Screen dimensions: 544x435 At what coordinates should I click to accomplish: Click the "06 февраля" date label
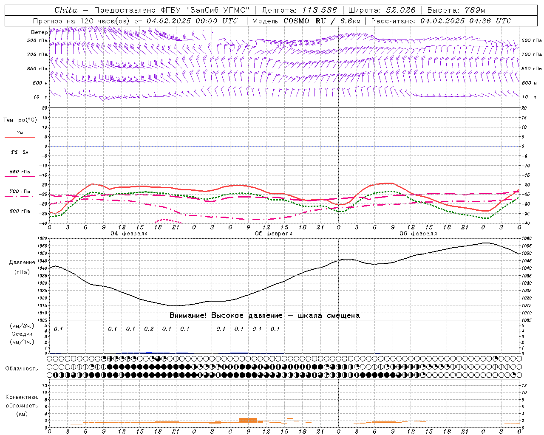[x=418, y=234]
